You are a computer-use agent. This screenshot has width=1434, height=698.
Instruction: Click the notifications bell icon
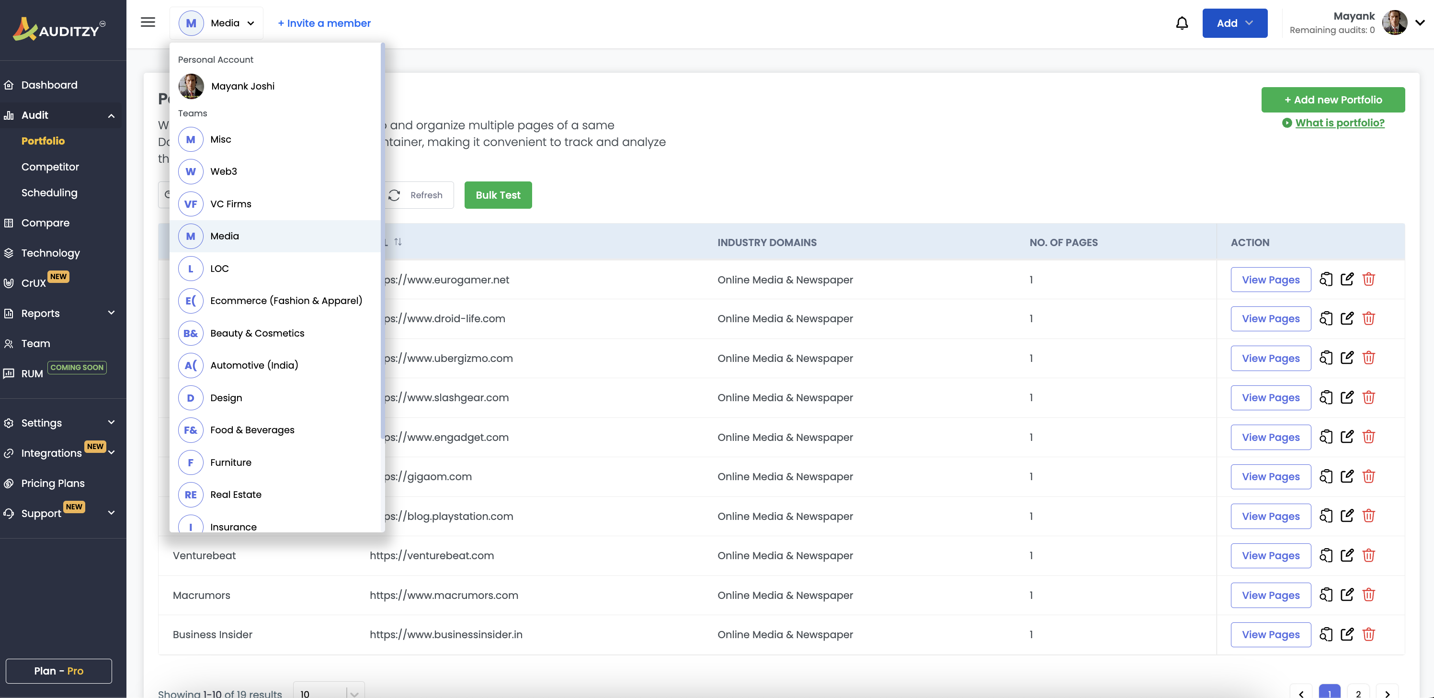pyautogui.click(x=1182, y=23)
